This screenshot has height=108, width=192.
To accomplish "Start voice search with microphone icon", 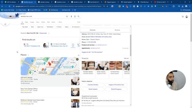I will [x=71, y=16].
